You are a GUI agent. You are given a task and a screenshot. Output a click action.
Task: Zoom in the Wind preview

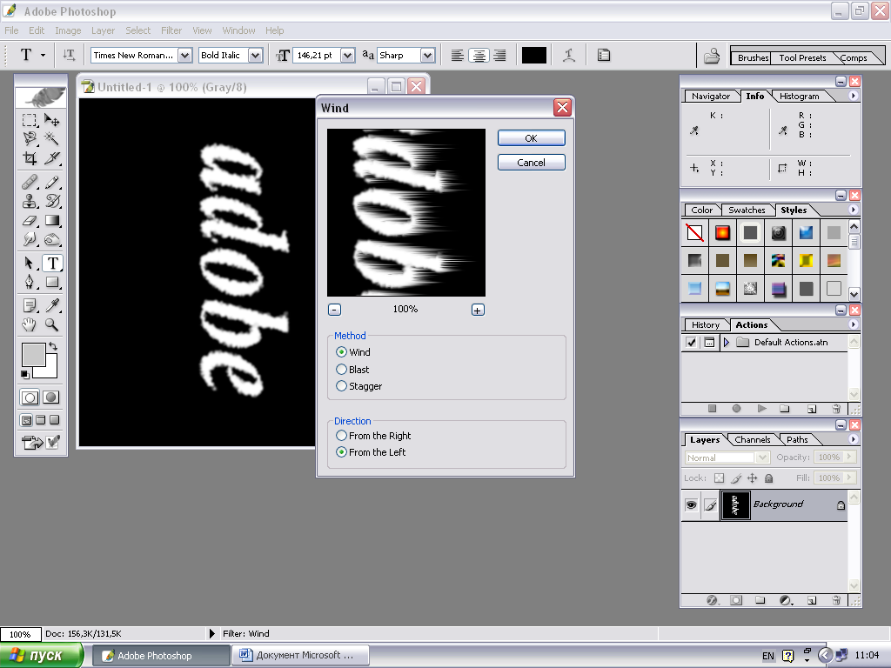(478, 310)
